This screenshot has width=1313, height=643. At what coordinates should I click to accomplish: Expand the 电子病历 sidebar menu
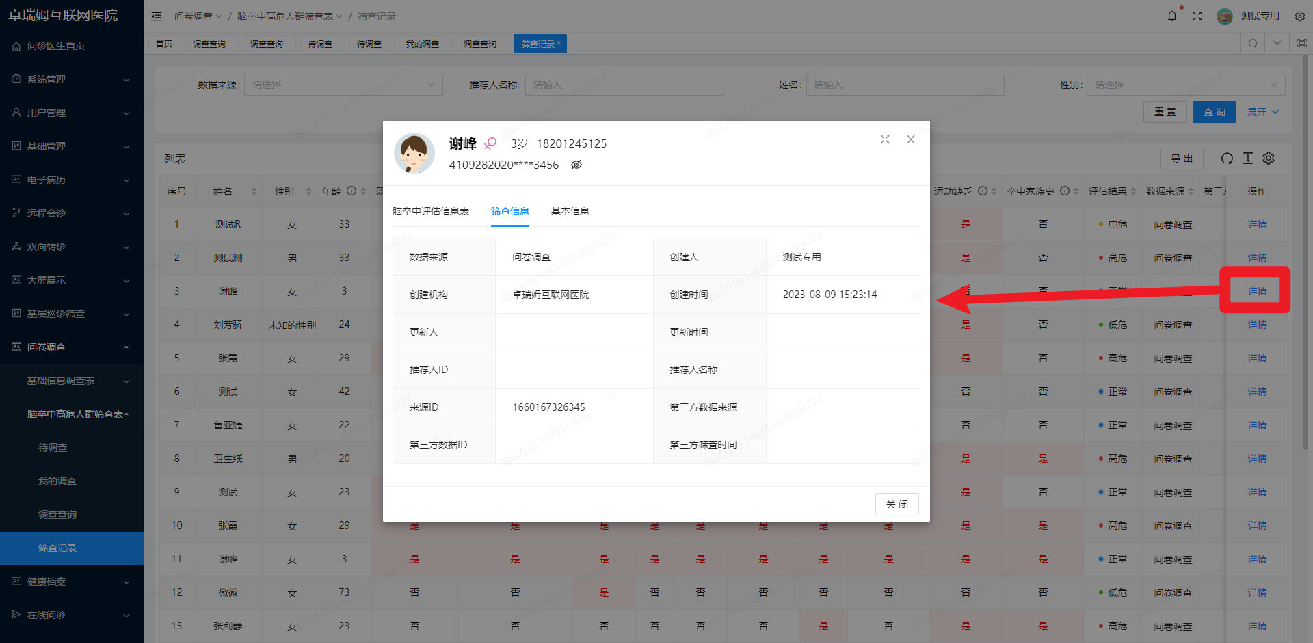(72, 180)
